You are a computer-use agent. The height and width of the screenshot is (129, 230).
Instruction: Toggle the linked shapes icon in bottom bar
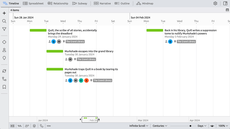(42, 126)
